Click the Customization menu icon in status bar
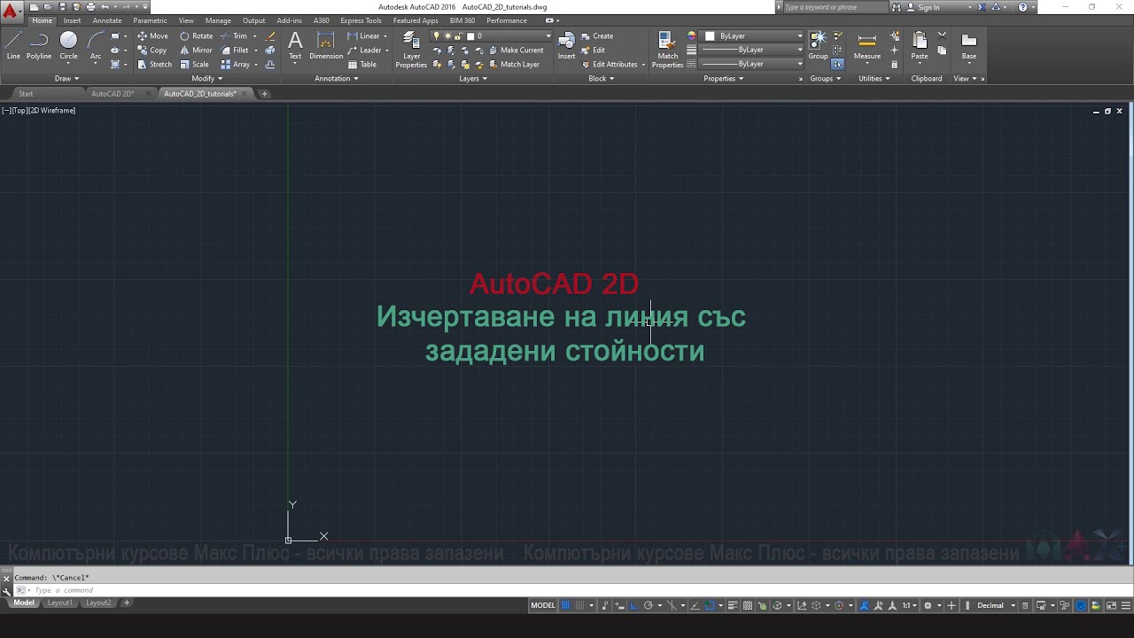 (1126, 606)
